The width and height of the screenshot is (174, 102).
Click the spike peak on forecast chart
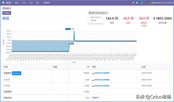pos(74,31)
